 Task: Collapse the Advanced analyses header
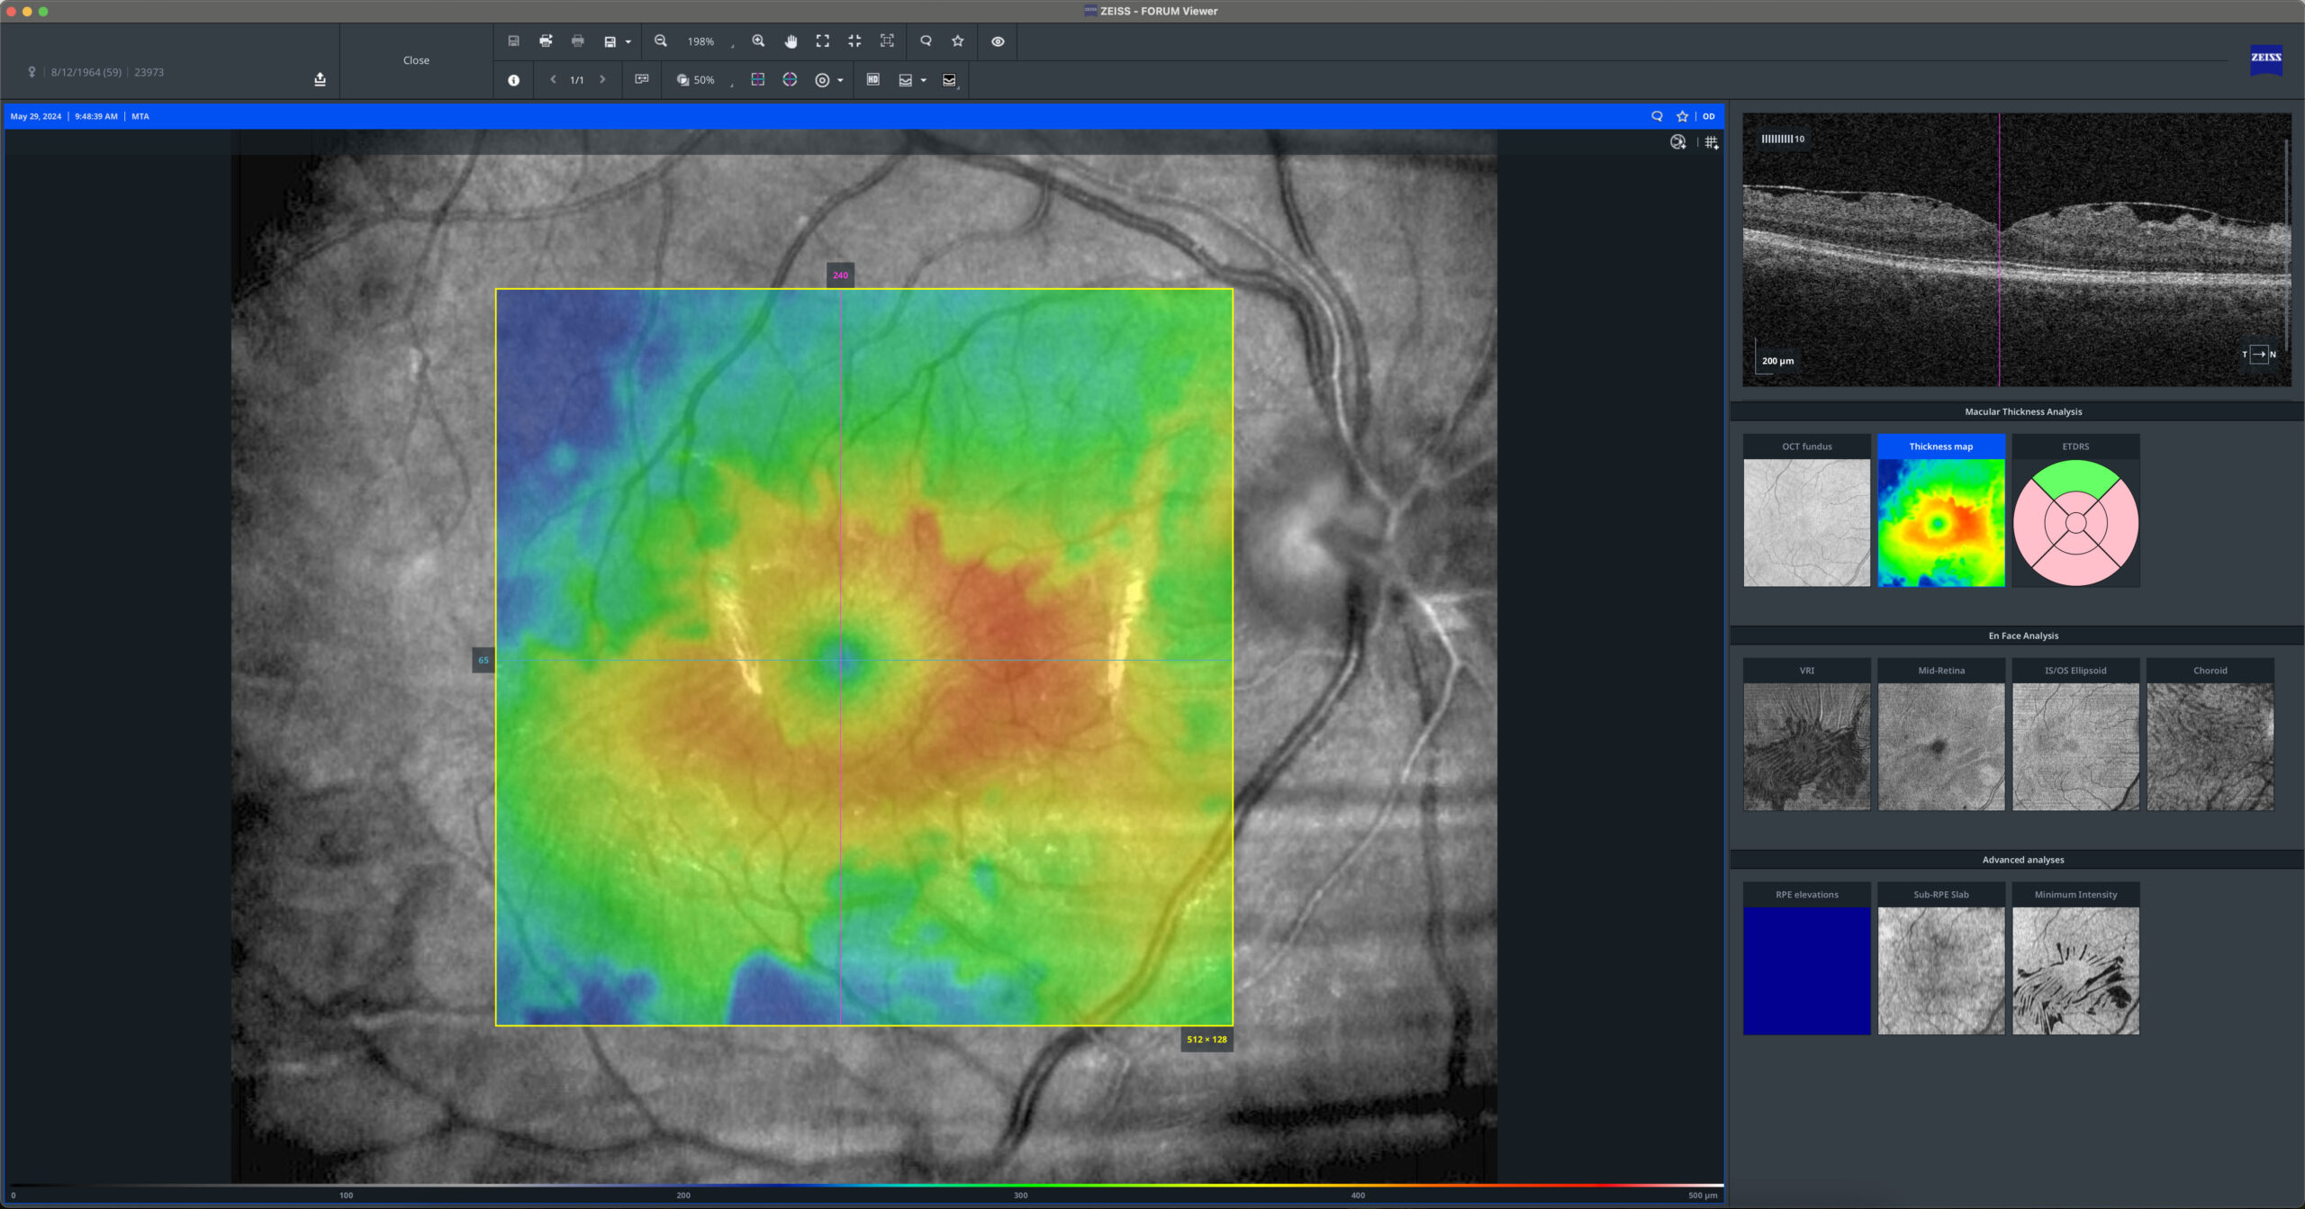[x=2017, y=860]
